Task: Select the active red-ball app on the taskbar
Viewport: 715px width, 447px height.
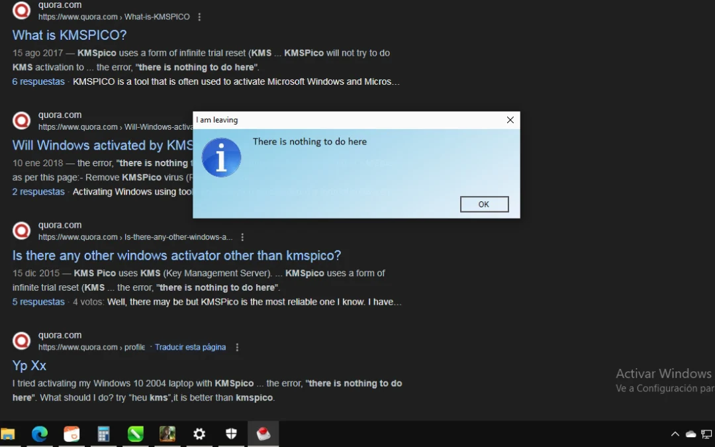Action: point(263,434)
